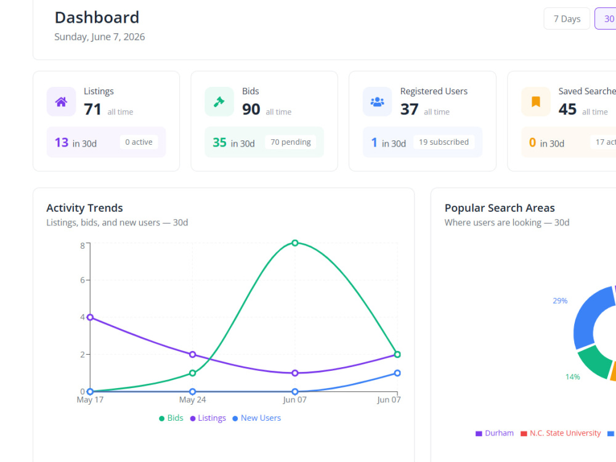
Task: Click the Registered Users total 37
Action: pos(410,109)
